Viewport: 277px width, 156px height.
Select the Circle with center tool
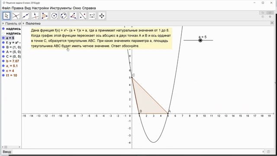pyautogui.click(x=54, y=16)
